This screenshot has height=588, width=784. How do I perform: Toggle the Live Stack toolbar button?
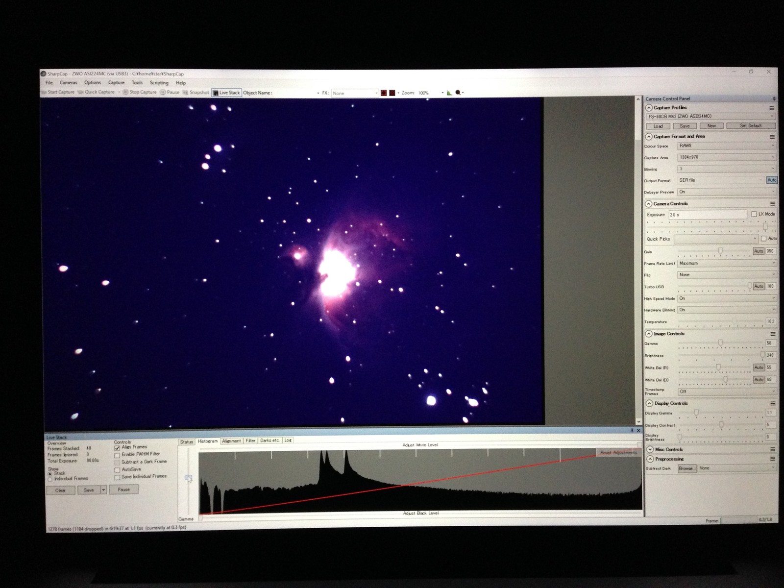(226, 93)
